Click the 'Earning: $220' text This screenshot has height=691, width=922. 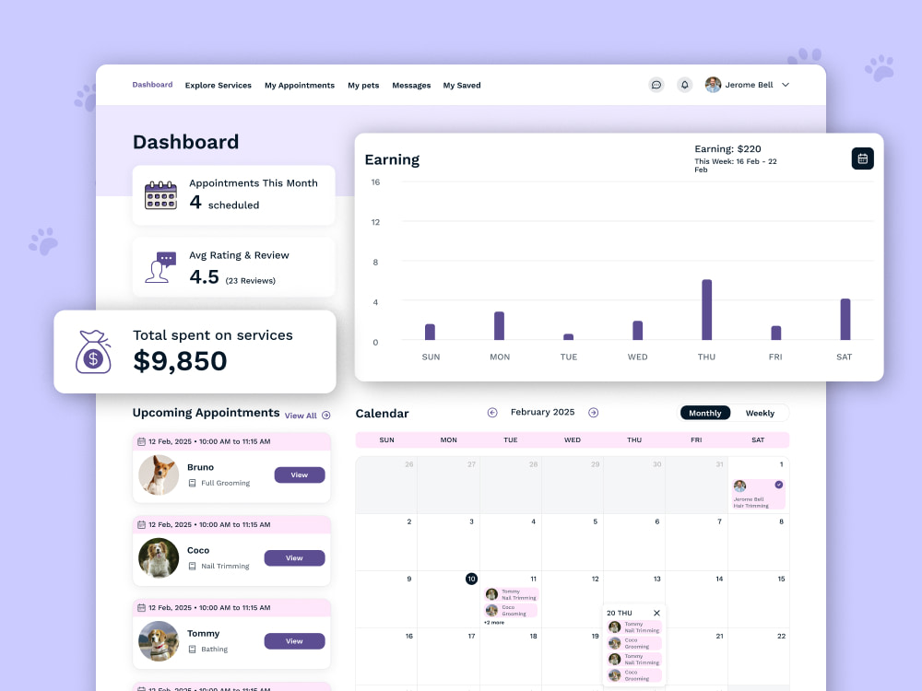tap(727, 149)
